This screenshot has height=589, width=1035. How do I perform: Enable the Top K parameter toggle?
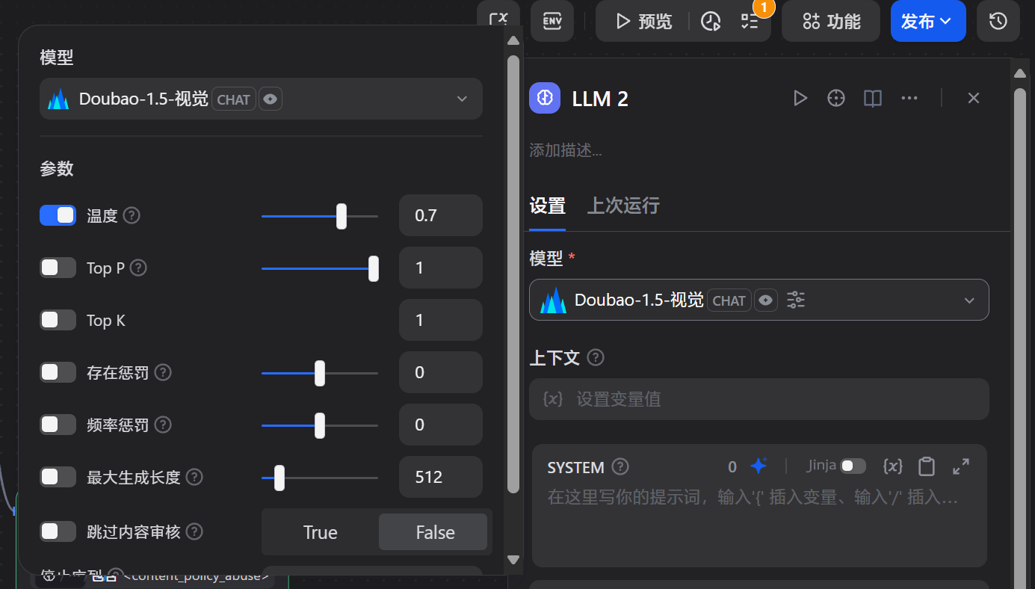(x=58, y=320)
